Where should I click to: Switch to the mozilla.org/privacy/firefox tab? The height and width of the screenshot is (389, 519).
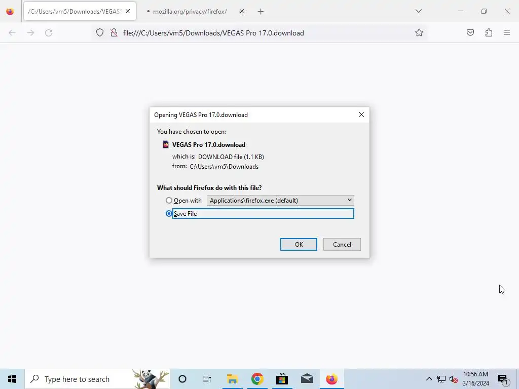tap(190, 12)
